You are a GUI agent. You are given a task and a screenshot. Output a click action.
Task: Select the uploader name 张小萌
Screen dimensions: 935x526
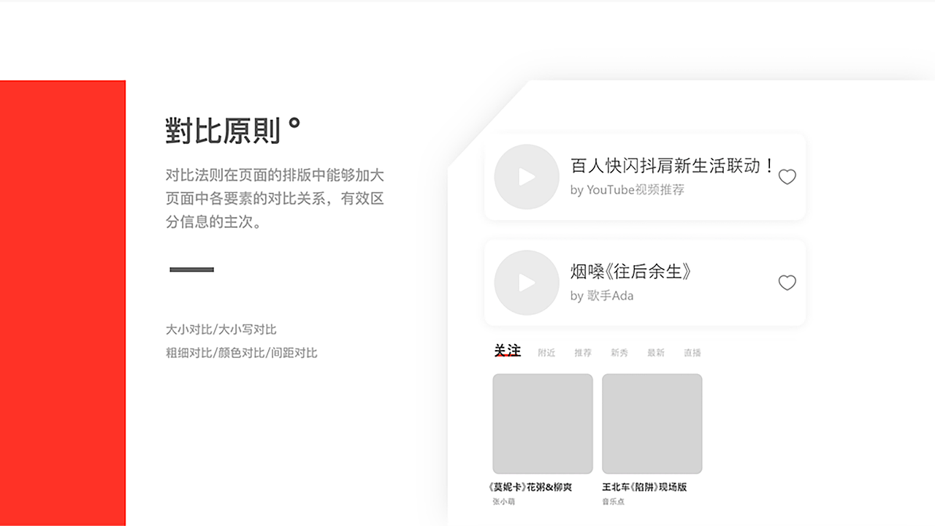click(x=505, y=502)
